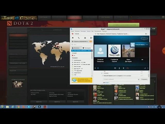Select the ОБУЧЕНИЕ tab in Dota 2

click(x=105, y=17)
